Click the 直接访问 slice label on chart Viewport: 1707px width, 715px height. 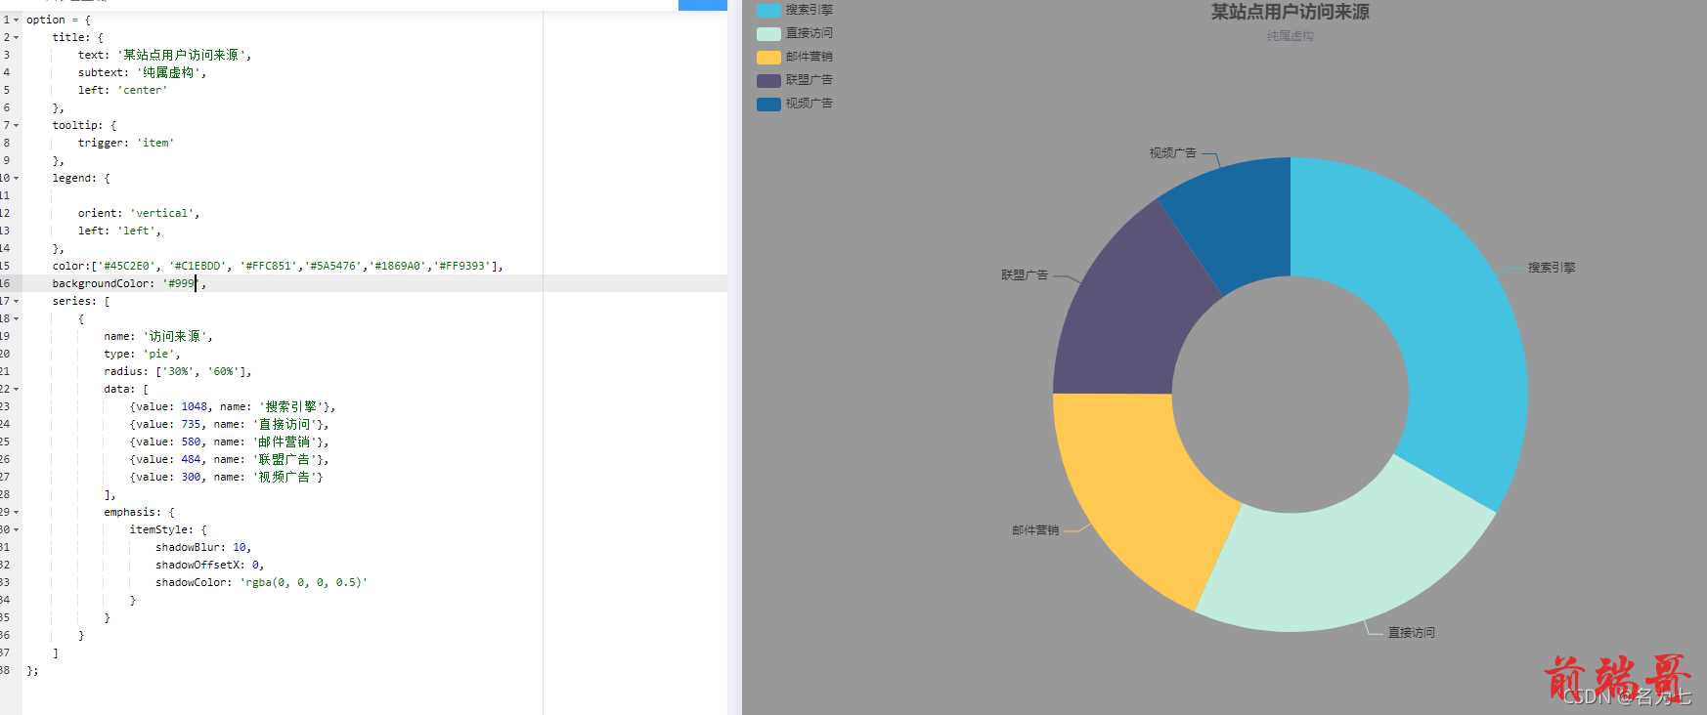(x=1412, y=633)
